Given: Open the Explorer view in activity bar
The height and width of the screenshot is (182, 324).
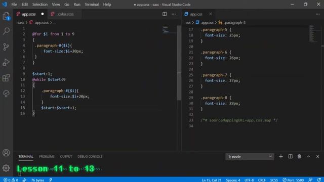Looking at the screenshot, I should tap(6, 16).
